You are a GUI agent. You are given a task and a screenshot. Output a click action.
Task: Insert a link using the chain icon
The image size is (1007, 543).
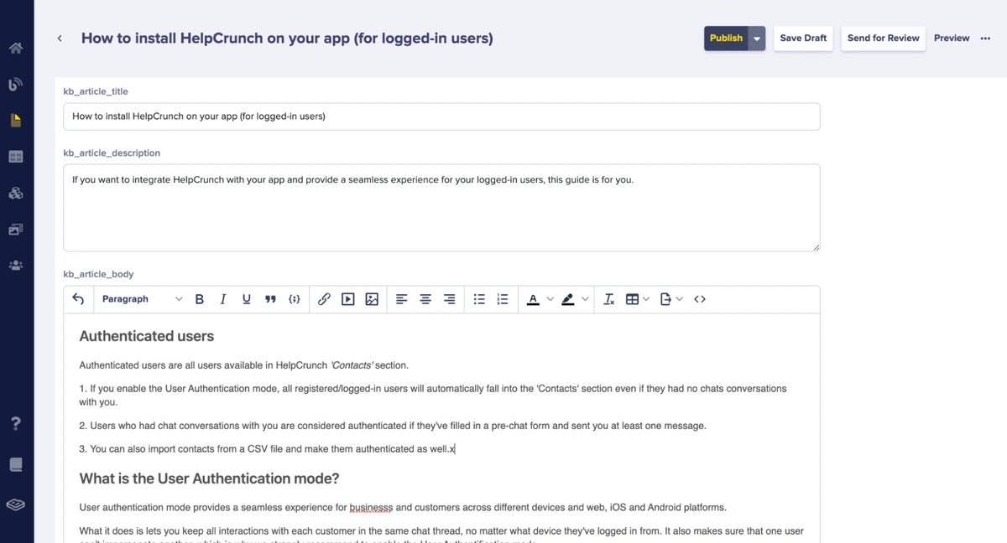pyautogui.click(x=324, y=299)
